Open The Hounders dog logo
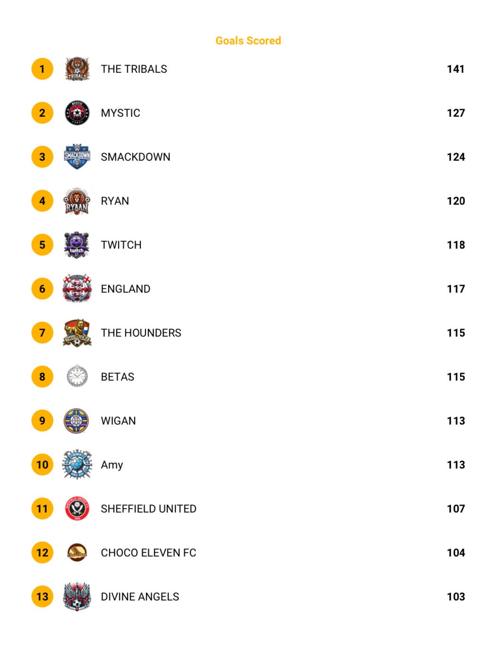 pyautogui.click(x=77, y=333)
